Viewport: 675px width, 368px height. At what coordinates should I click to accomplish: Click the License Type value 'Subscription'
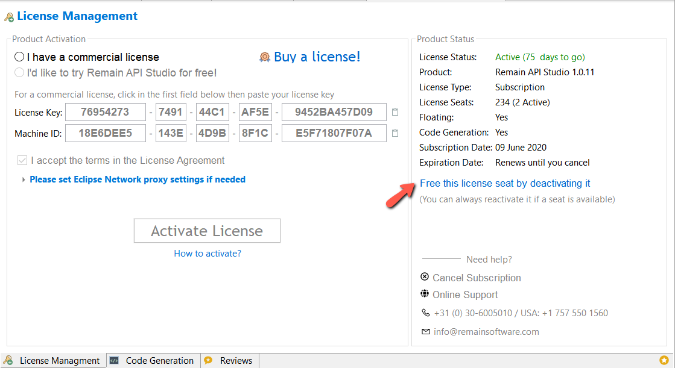pos(519,87)
